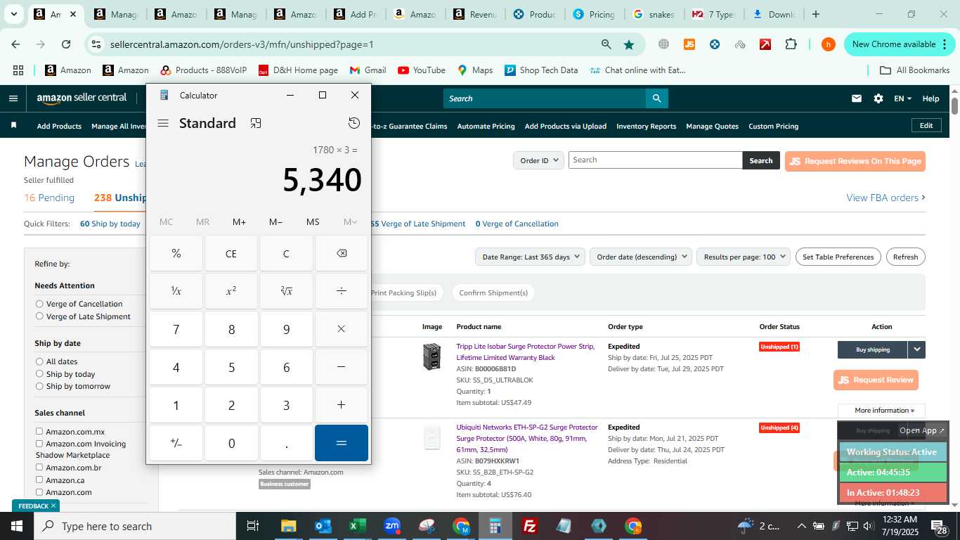Open Seller Central main hamburger menu
Viewport: 960px width, 540px height.
tap(13, 98)
